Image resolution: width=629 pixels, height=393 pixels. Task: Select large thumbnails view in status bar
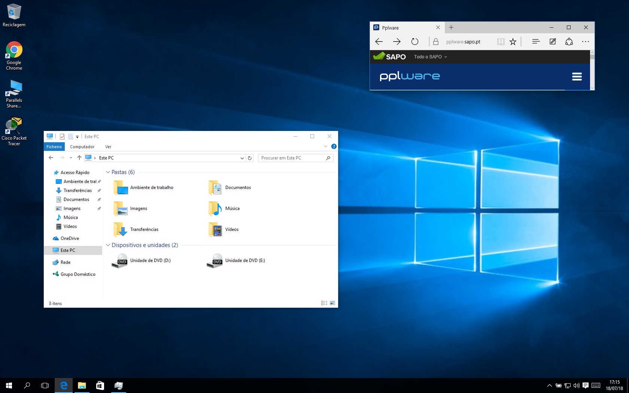(332, 303)
